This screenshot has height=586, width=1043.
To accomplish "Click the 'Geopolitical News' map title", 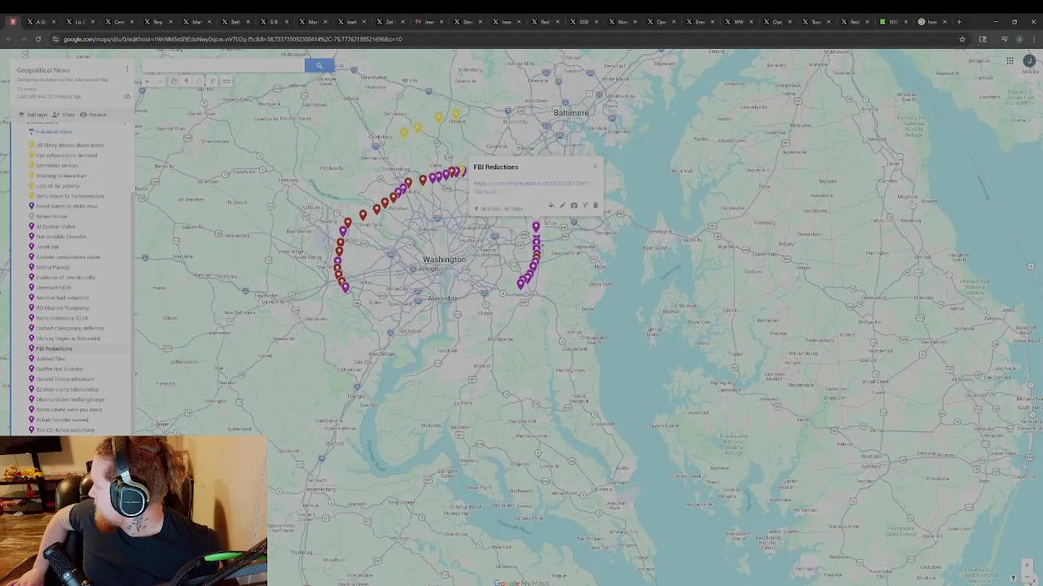I will (x=43, y=70).
